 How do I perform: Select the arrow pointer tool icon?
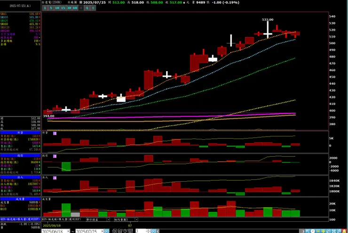click(308, 231)
